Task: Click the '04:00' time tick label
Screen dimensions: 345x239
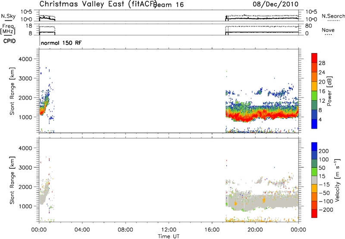Action: coord(82,230)
